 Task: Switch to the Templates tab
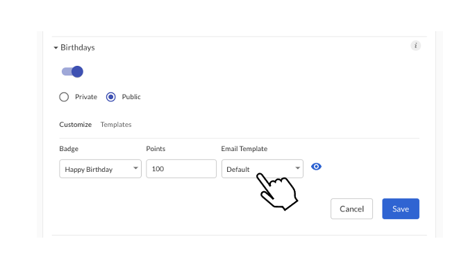pyautogui.click(x=116, y=125)
